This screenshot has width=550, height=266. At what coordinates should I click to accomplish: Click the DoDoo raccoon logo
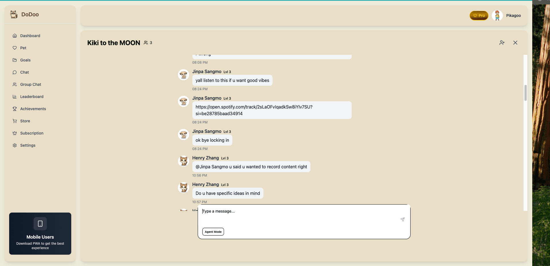[x=13, y=14]
